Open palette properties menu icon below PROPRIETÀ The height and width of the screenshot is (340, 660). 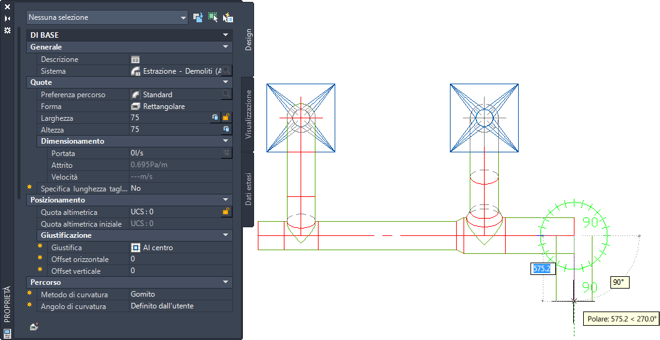pyautogui.click(x=7, y=334)
